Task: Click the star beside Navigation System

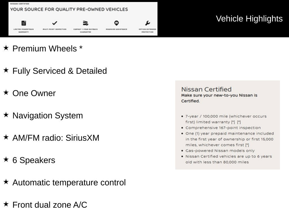Action: 6,115
